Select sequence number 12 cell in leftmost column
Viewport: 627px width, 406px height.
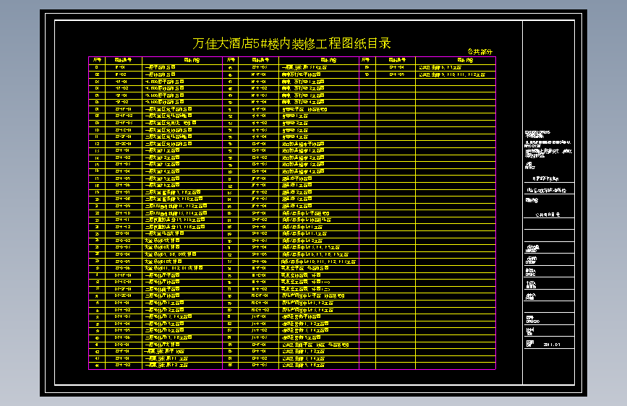click(x=97, y=144)
